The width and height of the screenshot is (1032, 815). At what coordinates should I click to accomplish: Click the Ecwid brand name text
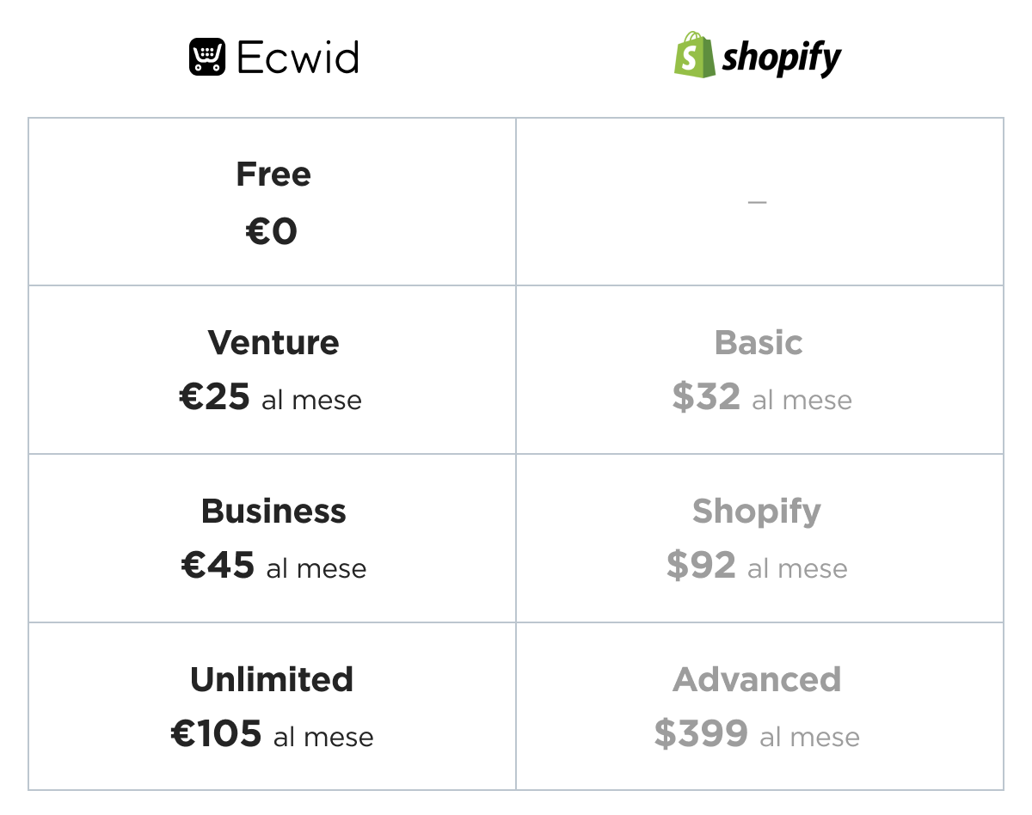pyautogui.click(x=298, y=58)
